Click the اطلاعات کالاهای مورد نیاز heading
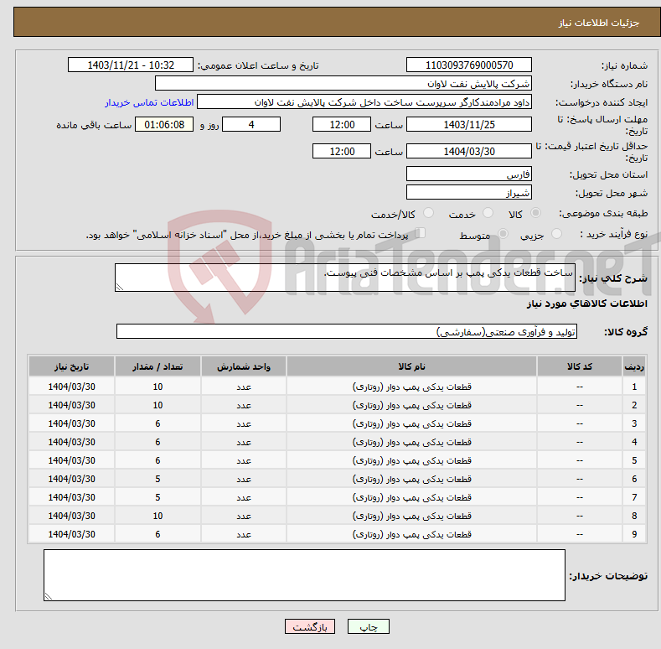 [x=586, y=304]
